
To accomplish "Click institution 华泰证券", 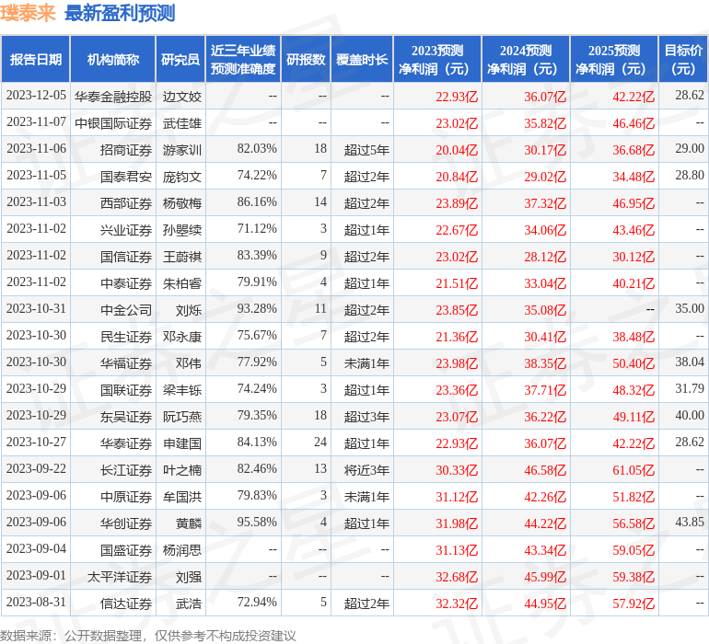I will coord(126,443).
